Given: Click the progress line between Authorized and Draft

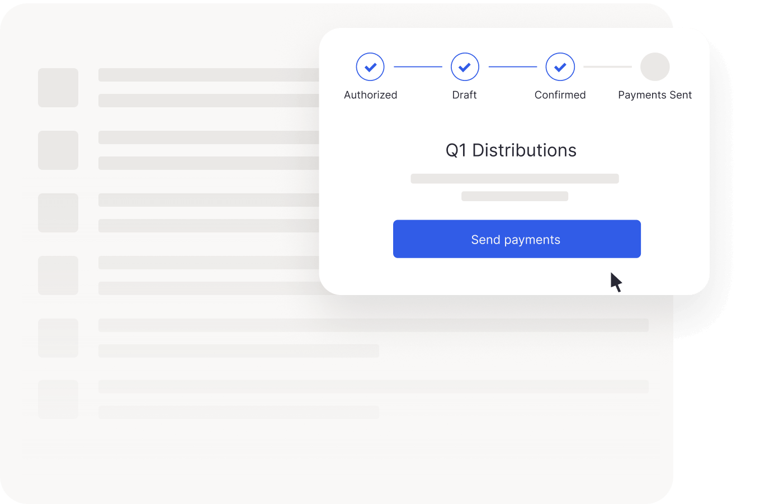Looking at the screenshot, I should 418,67.
